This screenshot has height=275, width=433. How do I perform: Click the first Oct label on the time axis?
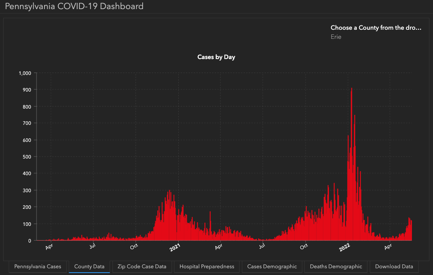134,247
